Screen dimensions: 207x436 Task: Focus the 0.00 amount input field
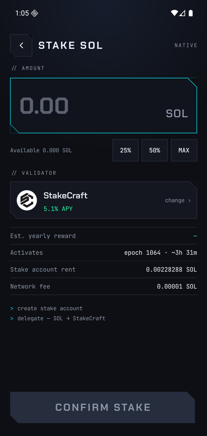(103, 106)
